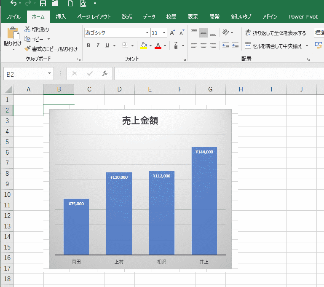Select the 井上 bar labeled ¥144,000
324x287 pixels.
[x=204, y=201]
